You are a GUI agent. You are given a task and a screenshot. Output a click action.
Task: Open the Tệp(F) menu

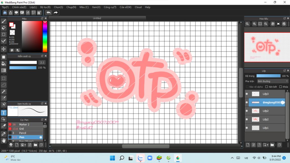click(x=5, y=7)
